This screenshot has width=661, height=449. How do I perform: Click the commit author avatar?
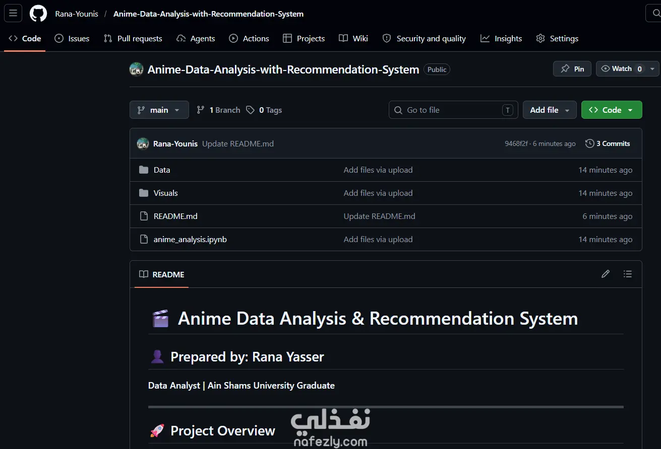[143, 143]
